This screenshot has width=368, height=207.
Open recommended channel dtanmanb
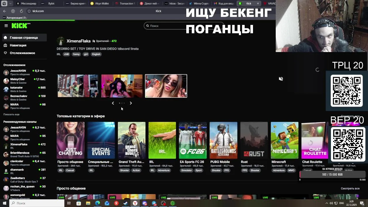click(x=24, y=171)
